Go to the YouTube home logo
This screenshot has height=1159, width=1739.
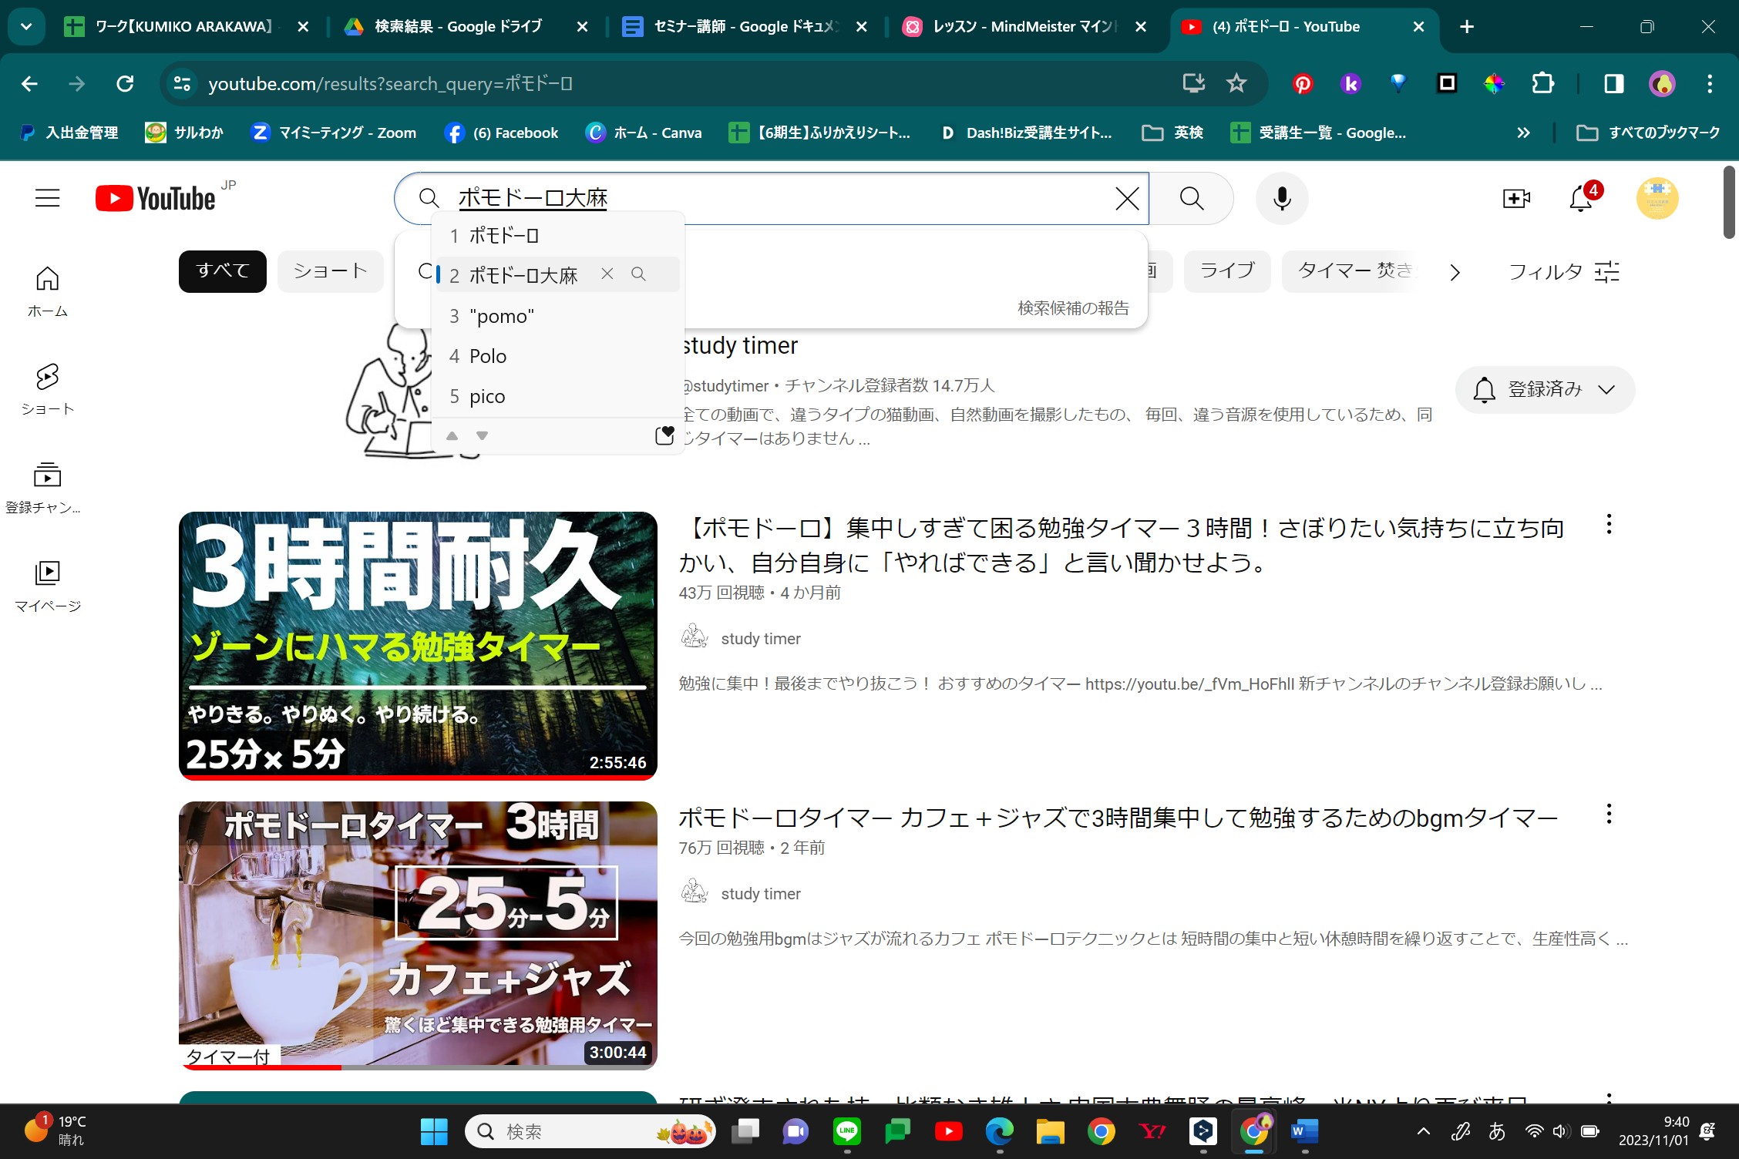(156, 198)
